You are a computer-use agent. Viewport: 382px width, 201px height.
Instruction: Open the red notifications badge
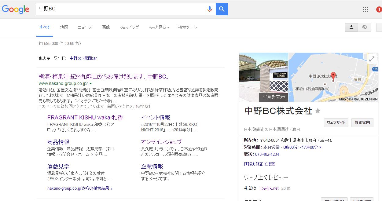[379, 9]
